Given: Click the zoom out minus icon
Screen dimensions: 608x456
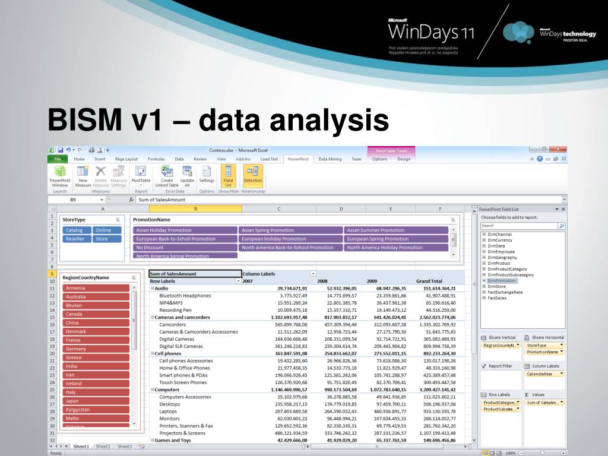Looking at the screenshot, I should [x=521, y=453].
